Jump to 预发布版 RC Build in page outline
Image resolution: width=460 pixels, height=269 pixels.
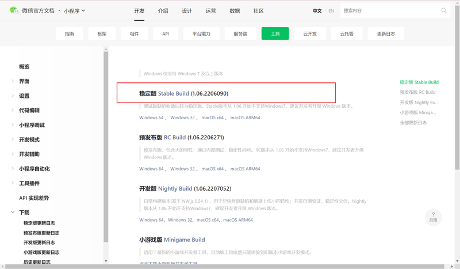tap(417, 92)
